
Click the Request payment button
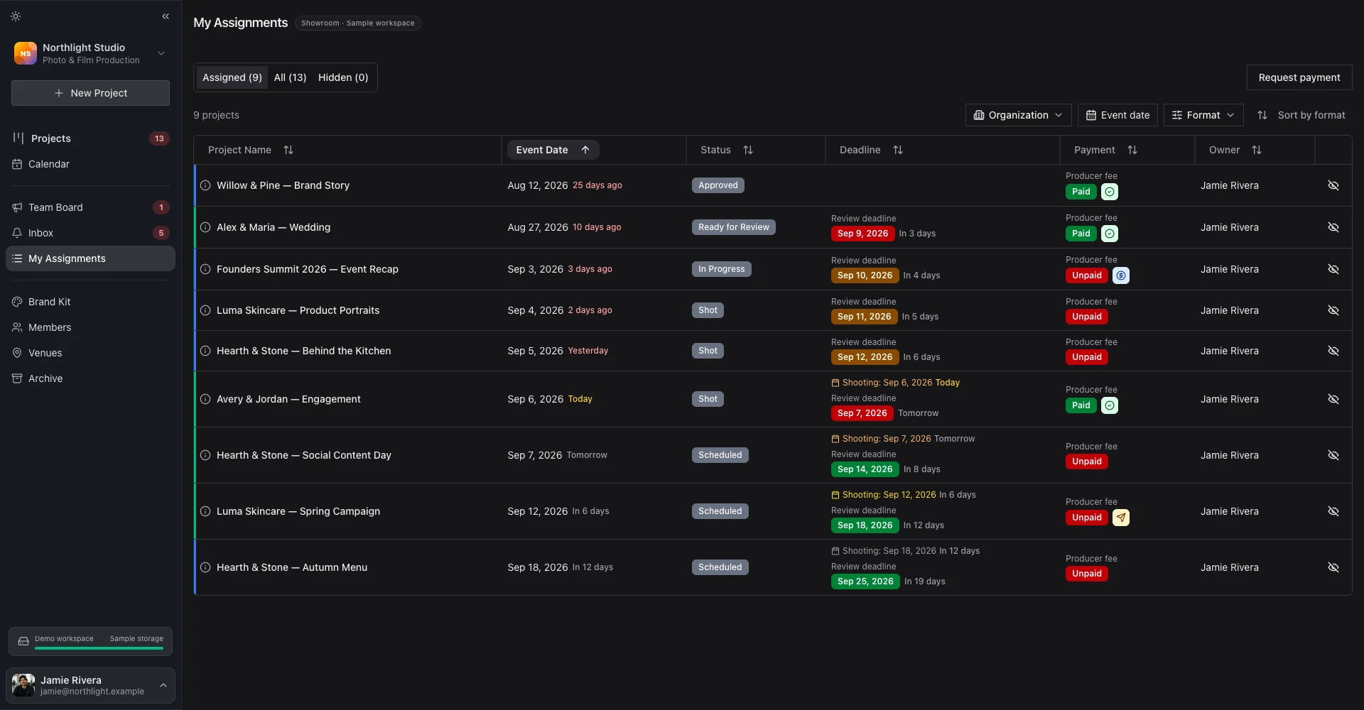1299,77
